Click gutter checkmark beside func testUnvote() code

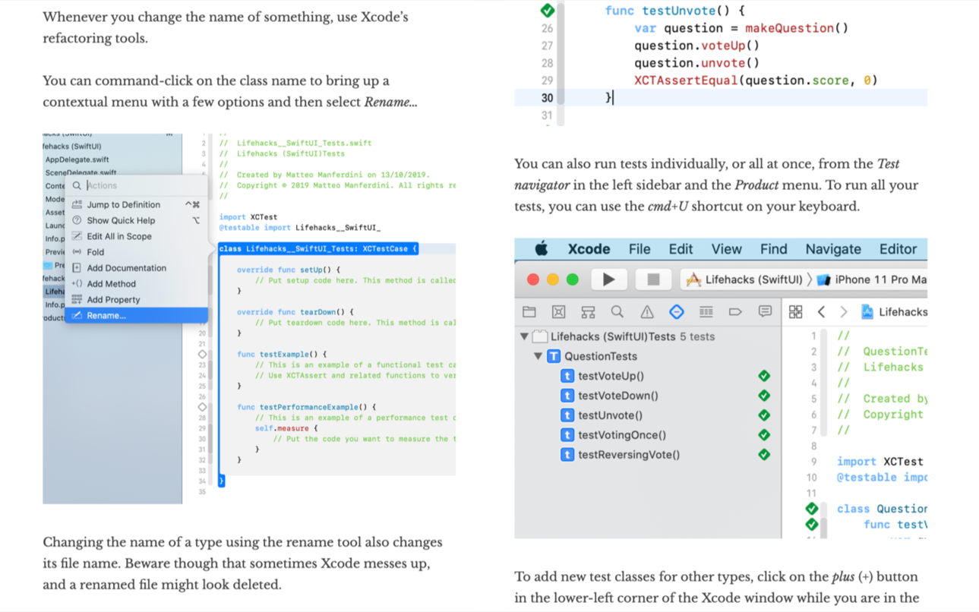(547, 10)
